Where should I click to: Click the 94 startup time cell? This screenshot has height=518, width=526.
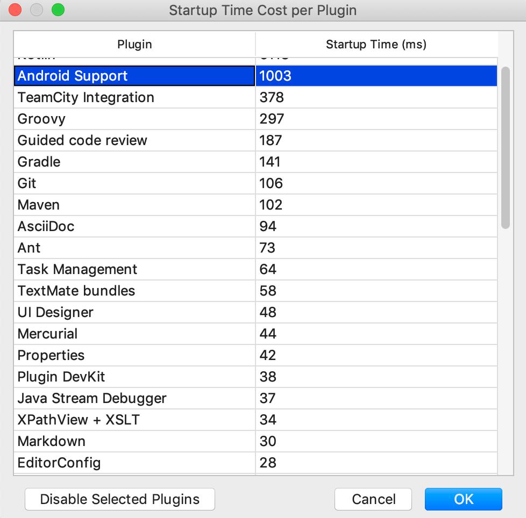pyautogui.click(x=376, y=226)
